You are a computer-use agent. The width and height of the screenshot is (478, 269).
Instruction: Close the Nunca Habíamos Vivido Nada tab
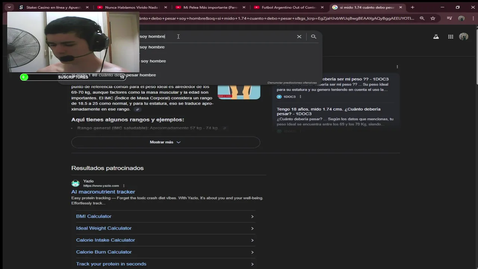click(165, 7)
